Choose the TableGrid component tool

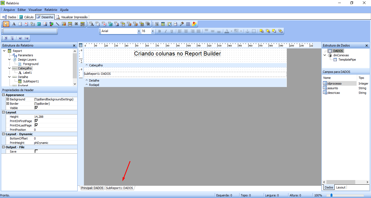point(188,24)
